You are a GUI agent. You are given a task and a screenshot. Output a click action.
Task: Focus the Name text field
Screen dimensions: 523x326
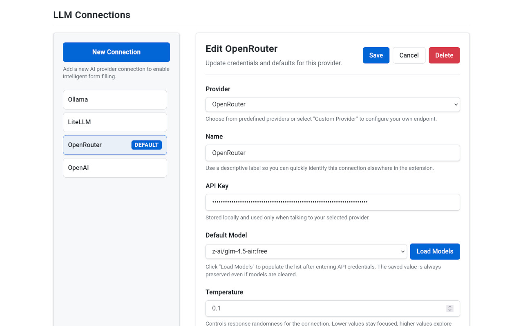tap(332, 153)
